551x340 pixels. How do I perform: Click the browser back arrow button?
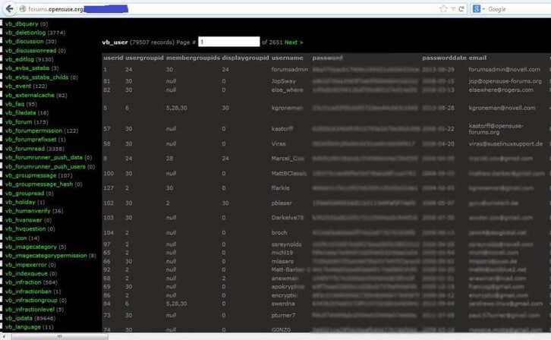tap(10, 9)
